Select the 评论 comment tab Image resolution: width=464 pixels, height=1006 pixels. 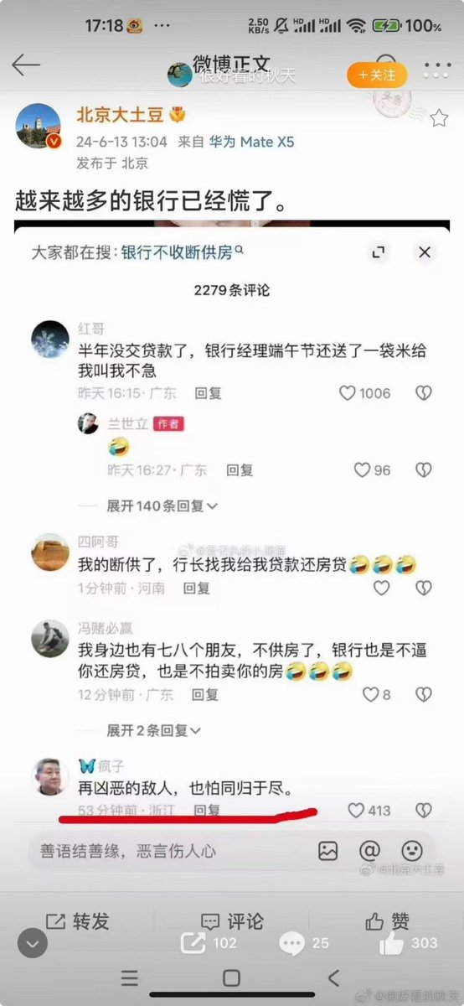click(232, 921)
